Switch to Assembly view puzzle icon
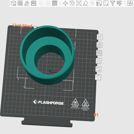This screenshot has height=134, width=134. 130,3
